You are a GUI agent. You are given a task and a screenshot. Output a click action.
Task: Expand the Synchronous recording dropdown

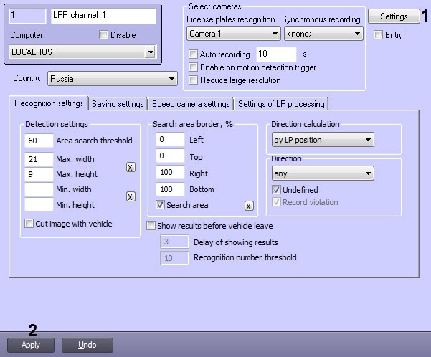(x=323, y=33)
